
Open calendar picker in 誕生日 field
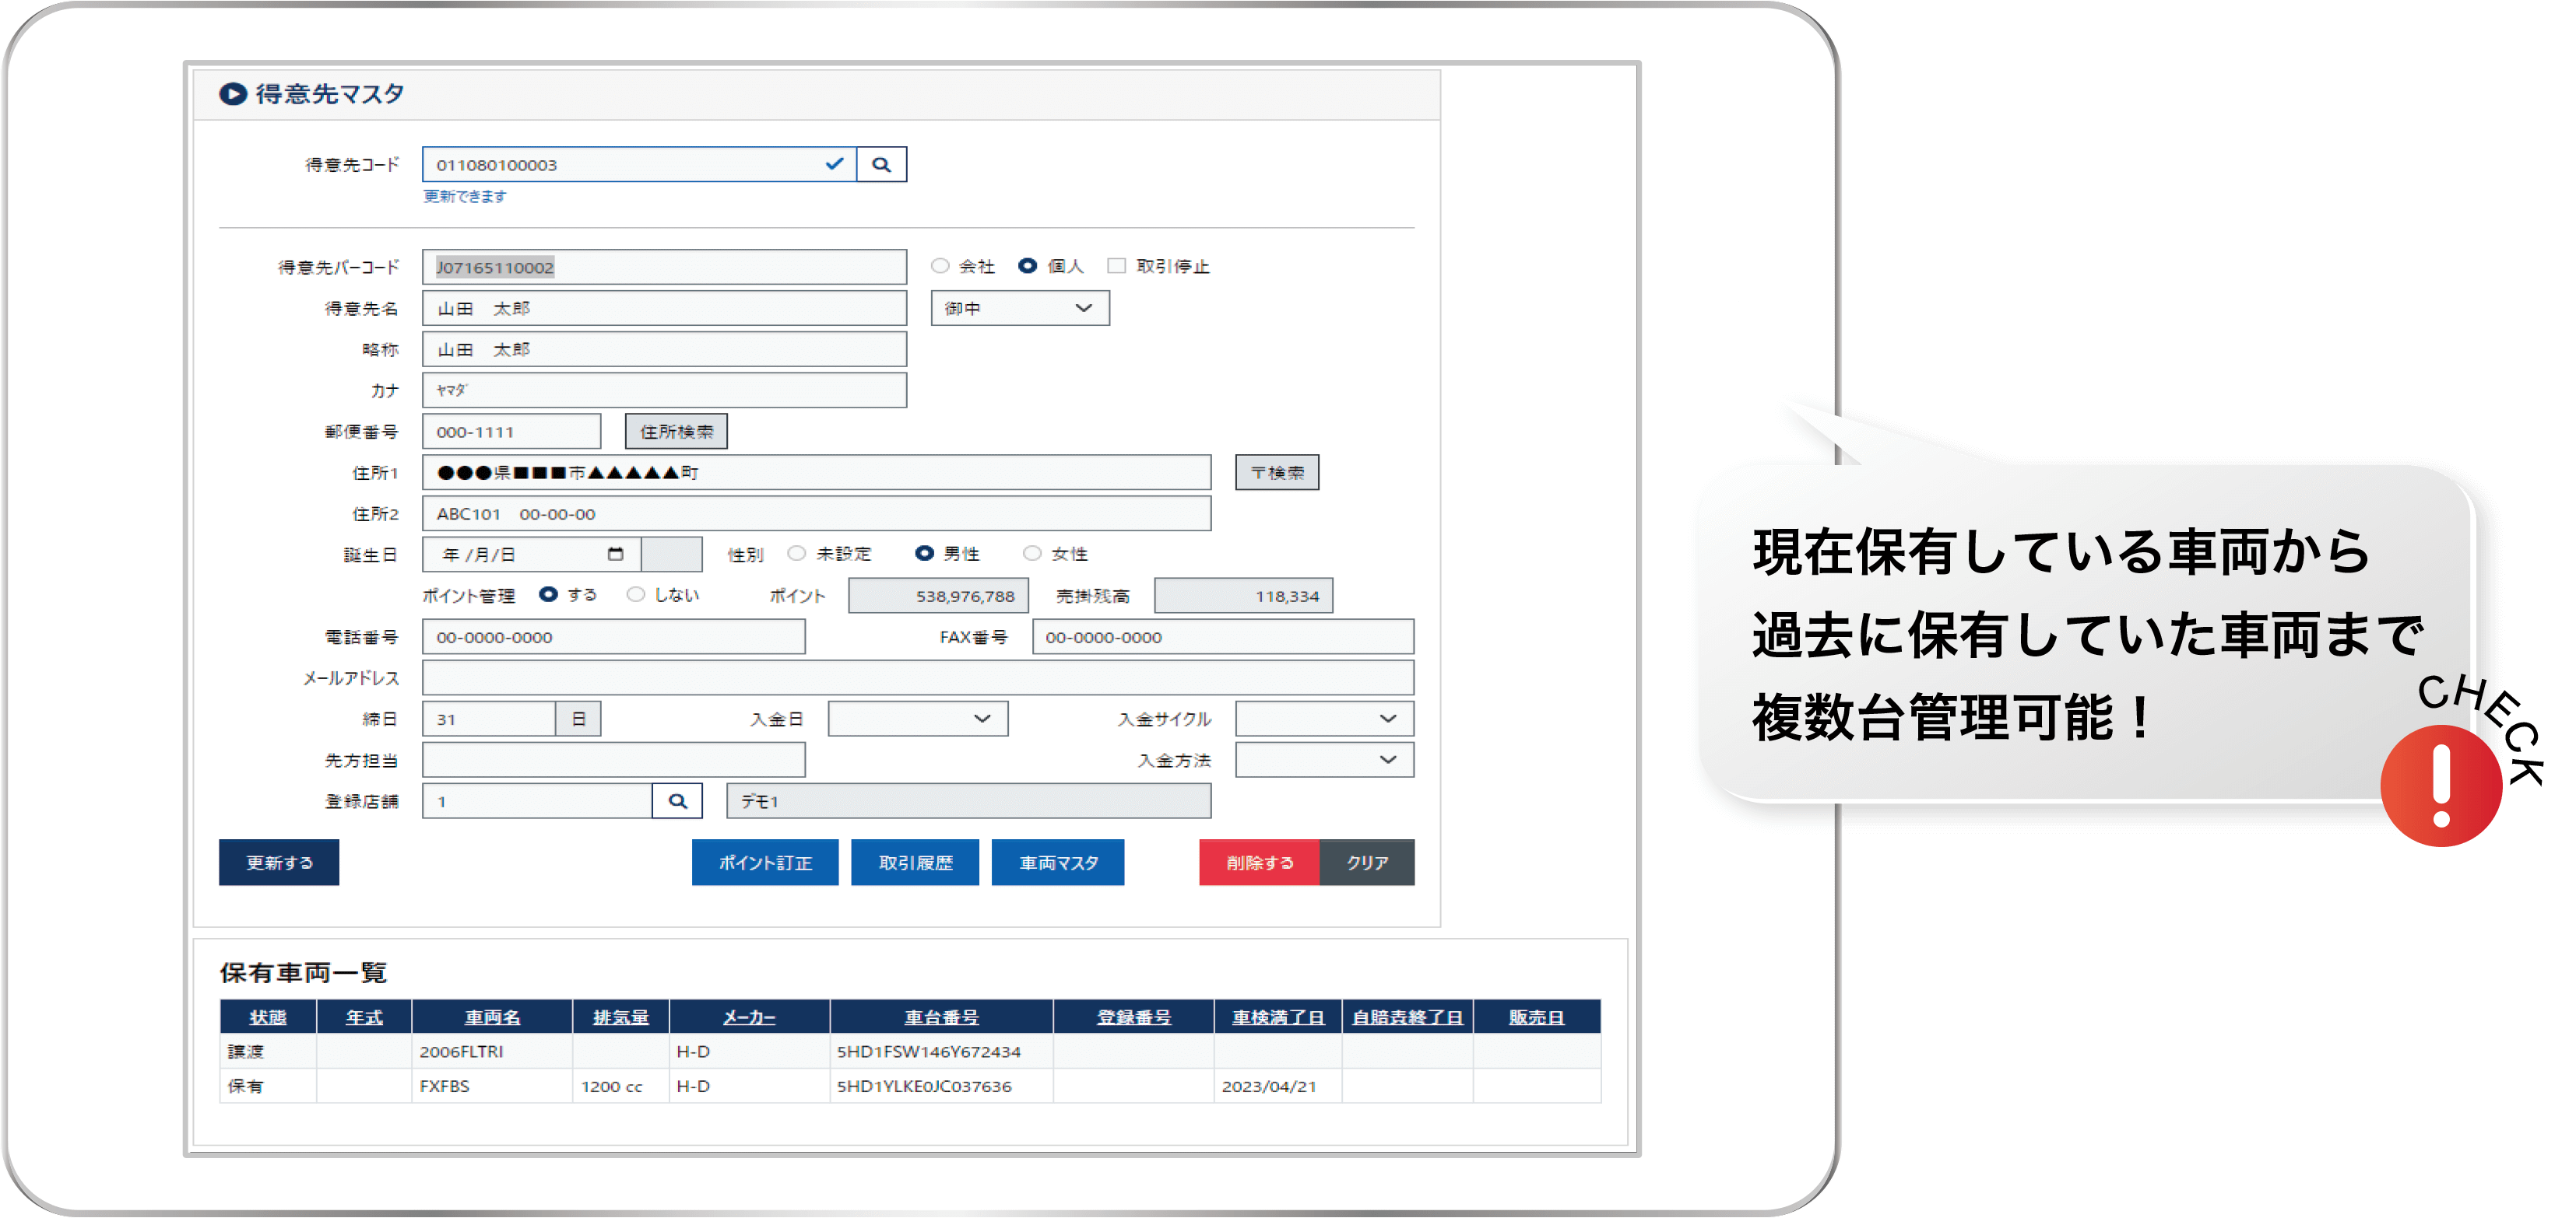[615, 554]
